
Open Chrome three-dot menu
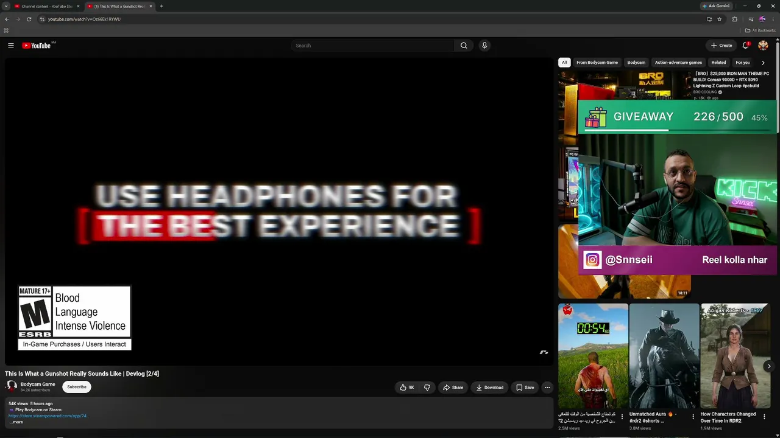pyautogui.click(x=773, y=19)
